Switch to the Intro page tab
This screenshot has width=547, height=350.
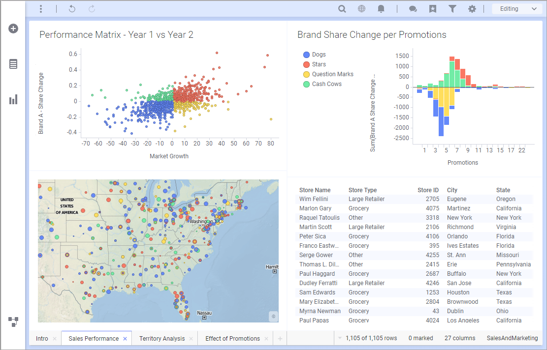pyautogui.click(x=41, y=338)
